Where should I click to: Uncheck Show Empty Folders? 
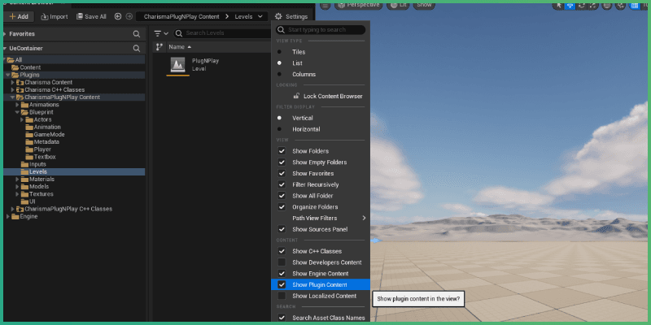pyautogui.click(x=282, y=162)
